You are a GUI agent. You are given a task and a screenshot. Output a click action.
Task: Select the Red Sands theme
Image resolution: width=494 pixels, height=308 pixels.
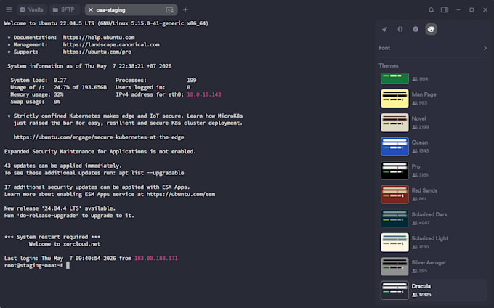[433, 194]
